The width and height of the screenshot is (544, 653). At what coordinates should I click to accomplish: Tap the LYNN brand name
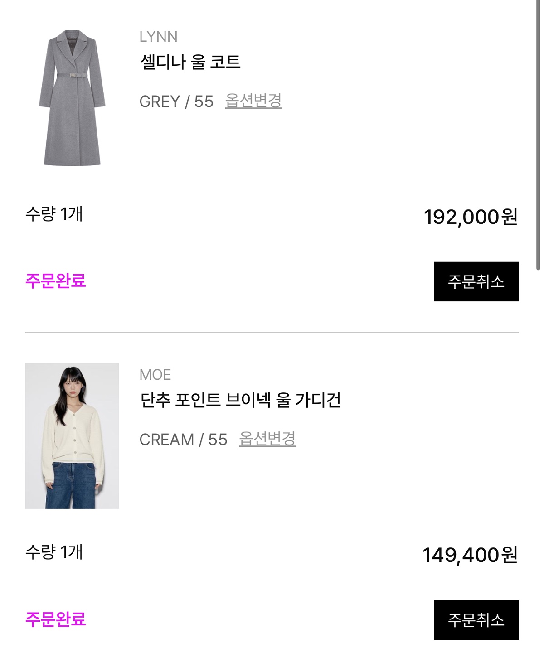pos(158,37)
